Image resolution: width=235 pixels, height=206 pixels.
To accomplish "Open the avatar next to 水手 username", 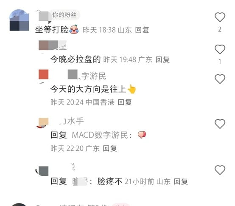I will pyautogui.click(x=43, y=123).
